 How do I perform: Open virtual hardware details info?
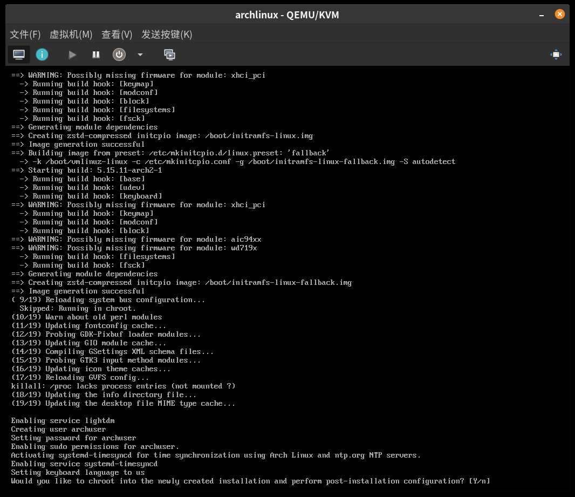[x=42, y=55]
